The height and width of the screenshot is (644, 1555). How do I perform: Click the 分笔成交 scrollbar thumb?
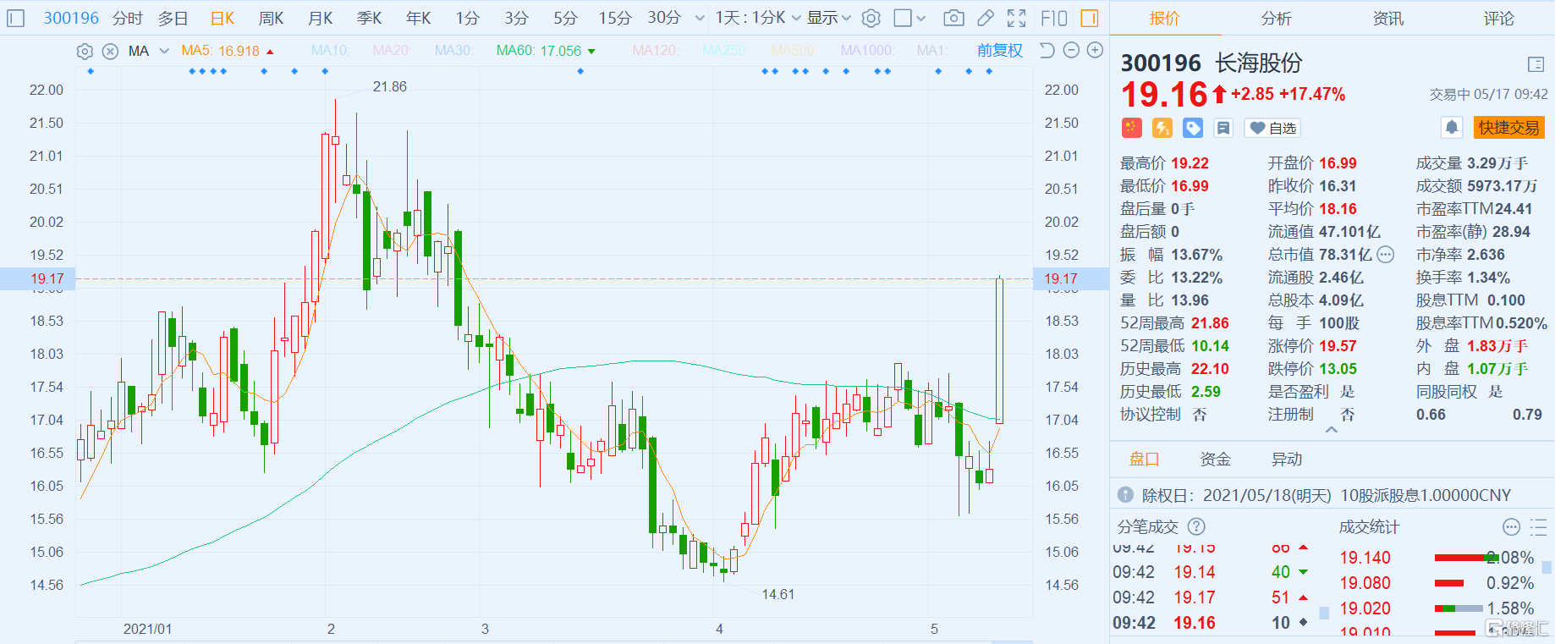tap(1324, 613)
